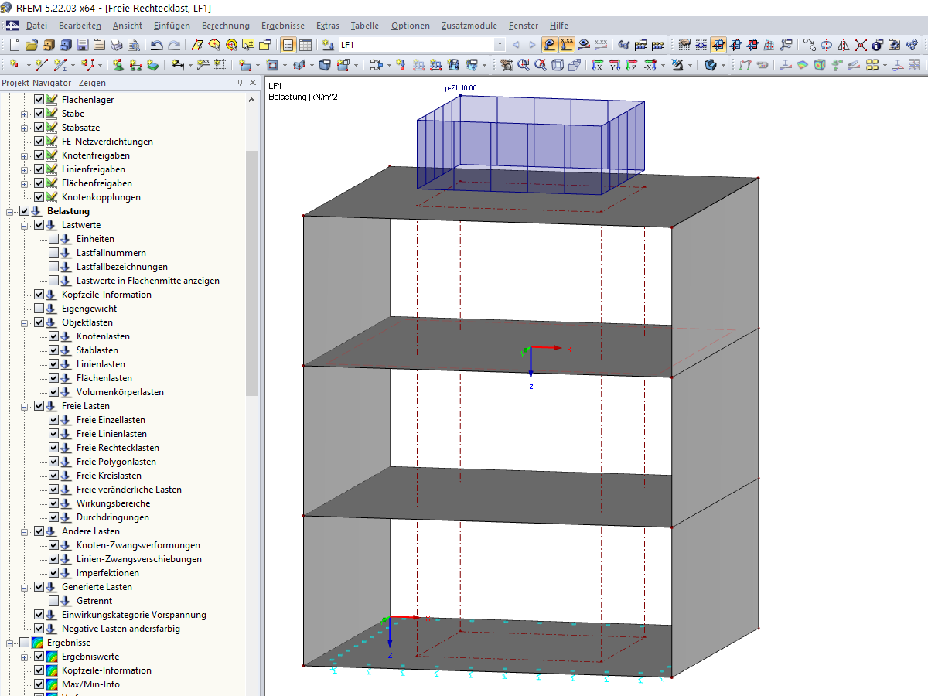Image resolution: width=928 pixels, height=696 pixels.
Task: Click results deformation colored surface icon
Action: pyautogui.click(x=802, y=65)
